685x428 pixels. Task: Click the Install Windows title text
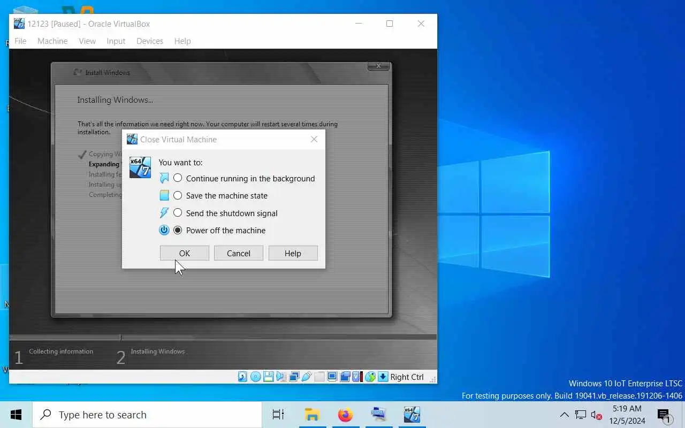pos(108,72)
